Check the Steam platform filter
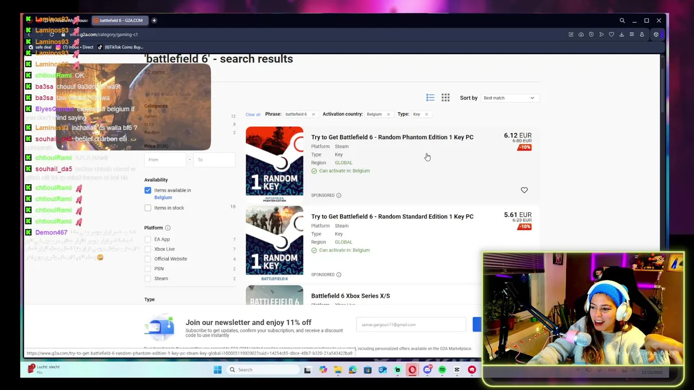Viewport: 694px width, 390px height. pos(147,278)
